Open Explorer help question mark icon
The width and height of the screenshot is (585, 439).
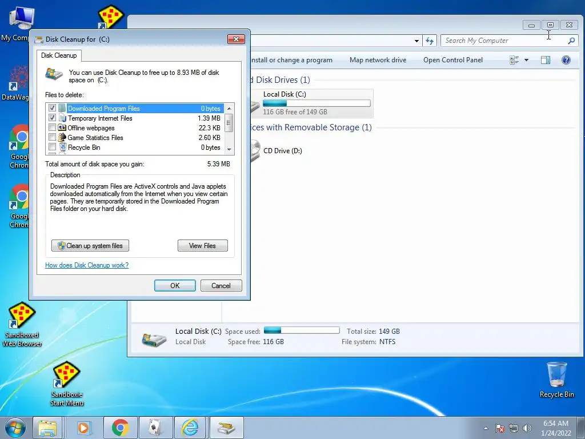(x=566, y=60)
